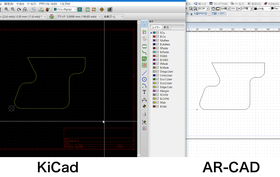This screenshot has height=177, width=280.
Task: Toggle visibility checkbox for B.Cu layer
Action: click(157, 37)
